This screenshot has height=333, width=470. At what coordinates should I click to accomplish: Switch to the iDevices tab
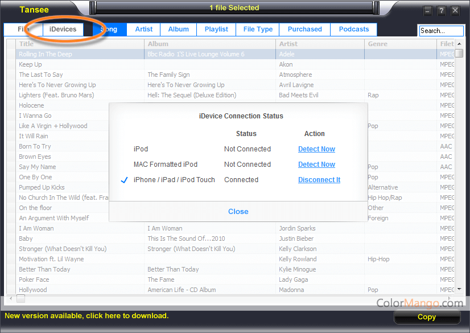[63, 29]
